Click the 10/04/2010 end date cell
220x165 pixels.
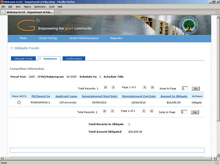pyautogui.click(x=139, y=102)
